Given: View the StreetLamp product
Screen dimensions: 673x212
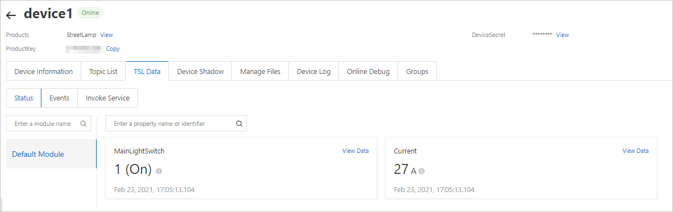Looking at the screenshot, I should point(107,35).
